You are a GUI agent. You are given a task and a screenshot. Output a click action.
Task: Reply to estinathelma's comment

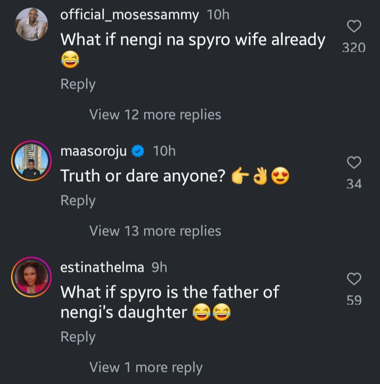78,337
